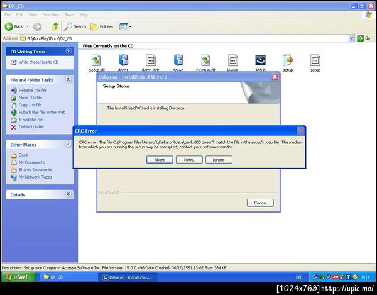Click the My Network Places icon

click(x=14, y=177)
